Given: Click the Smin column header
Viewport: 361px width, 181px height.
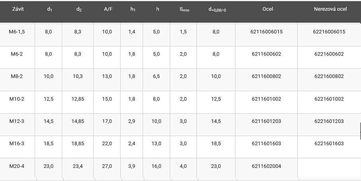Looking at the screenshot, I should pos(184,9).
